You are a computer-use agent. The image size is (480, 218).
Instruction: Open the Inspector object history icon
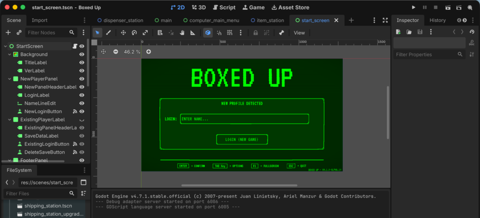(x=472, y=32)
